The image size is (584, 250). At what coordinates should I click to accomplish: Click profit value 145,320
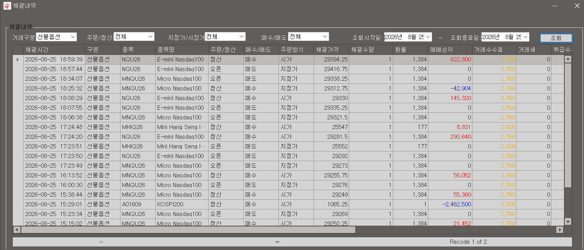click(461, 98)
